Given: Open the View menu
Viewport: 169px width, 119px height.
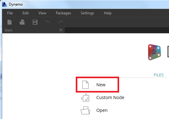Looking at the screenshot, I should click(42, 13).
